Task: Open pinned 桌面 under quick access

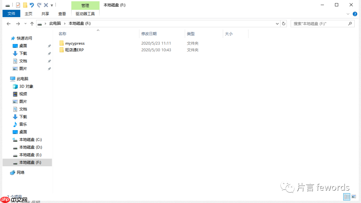Action: [x=23, y=46]
